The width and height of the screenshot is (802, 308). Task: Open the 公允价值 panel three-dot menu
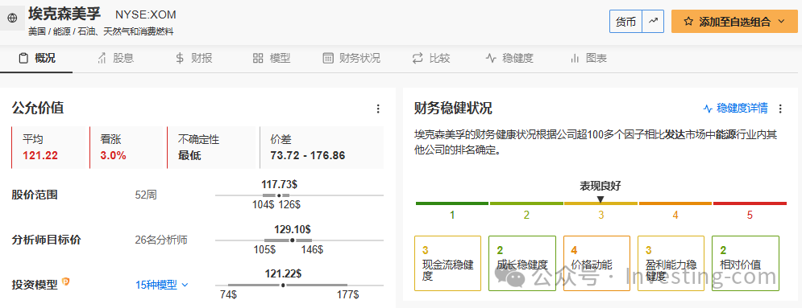(378, 109)
